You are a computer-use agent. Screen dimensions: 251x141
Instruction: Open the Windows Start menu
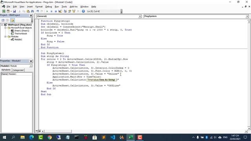click(4, 137)
